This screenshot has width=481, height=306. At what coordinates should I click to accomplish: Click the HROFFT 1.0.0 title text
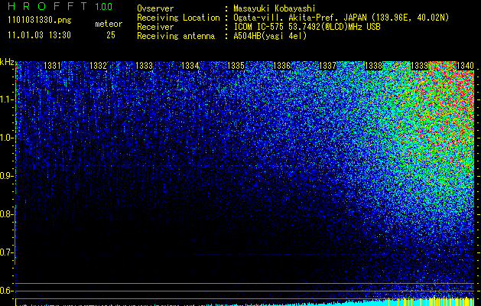tap(60, 6)
